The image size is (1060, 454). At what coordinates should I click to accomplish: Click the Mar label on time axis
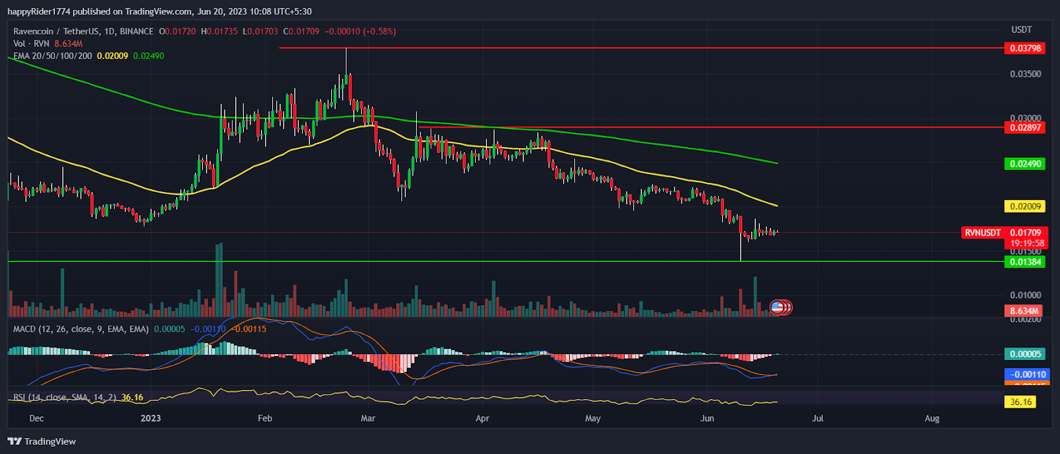[368, 418]
